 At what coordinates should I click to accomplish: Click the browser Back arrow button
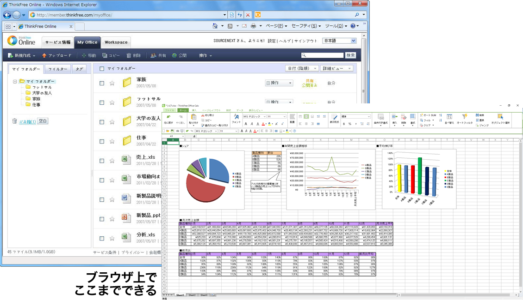click(7, 15)
